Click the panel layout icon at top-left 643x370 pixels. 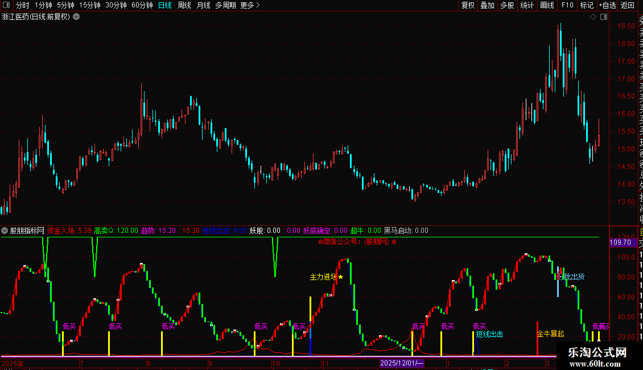(6, 5)
